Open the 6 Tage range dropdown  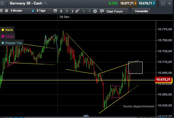tap(44, 11)
